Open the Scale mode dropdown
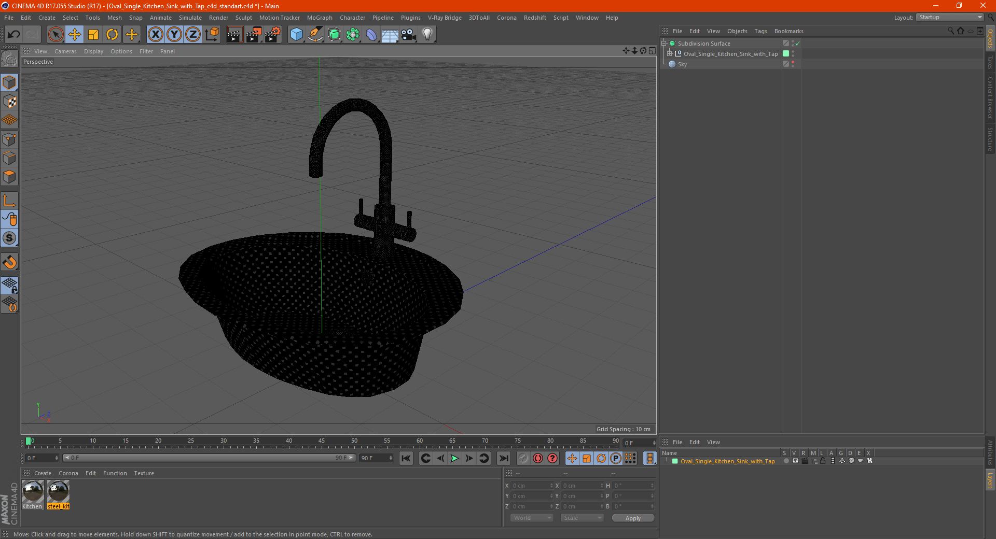Image resolution: width=996 pixels, height=539 pixels. click(x=582, y=518)
